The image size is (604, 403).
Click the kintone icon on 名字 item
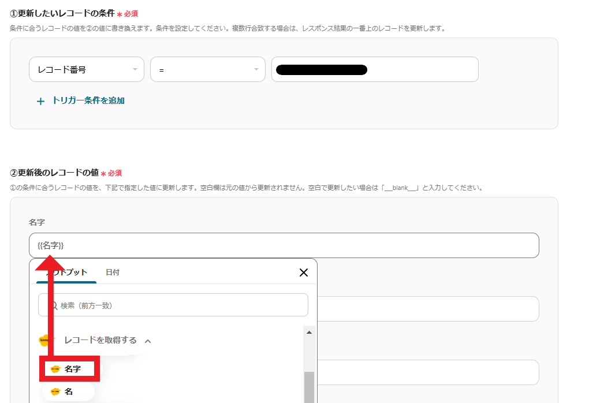coord(55,369)
